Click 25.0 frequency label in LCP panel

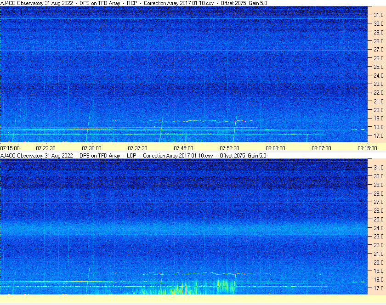pyautogui.click(x=379, y=219)
